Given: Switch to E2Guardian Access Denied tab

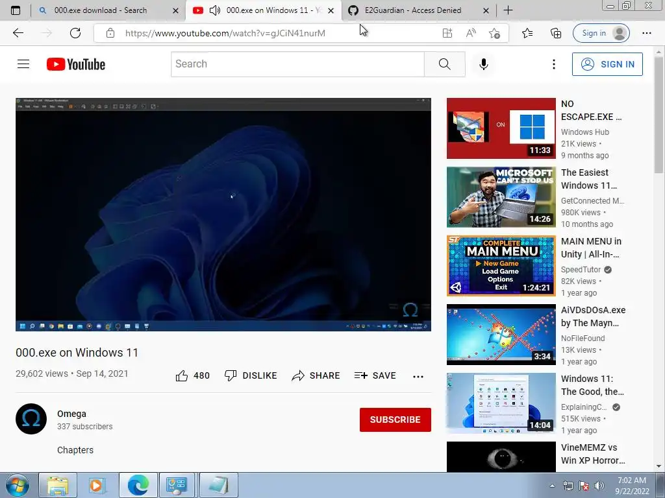Looking at the screenshot, I should pos(412,10).
